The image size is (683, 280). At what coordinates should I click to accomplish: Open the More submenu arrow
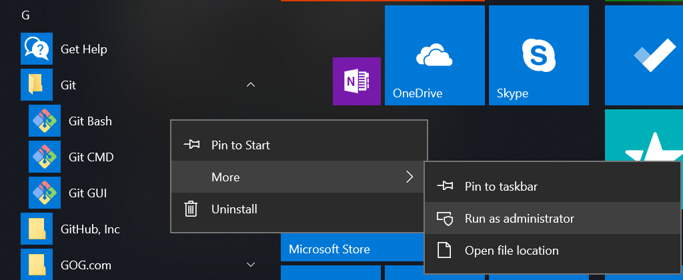pyautogui.click(x=410, y=177)
